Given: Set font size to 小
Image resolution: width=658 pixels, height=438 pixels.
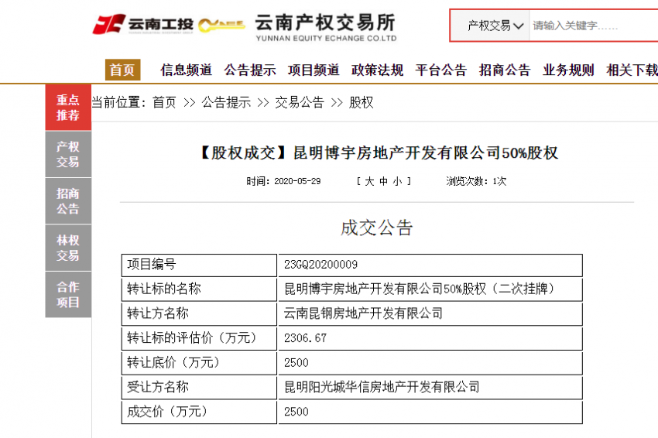Looking at the screenshot, I should coord(397,181).
